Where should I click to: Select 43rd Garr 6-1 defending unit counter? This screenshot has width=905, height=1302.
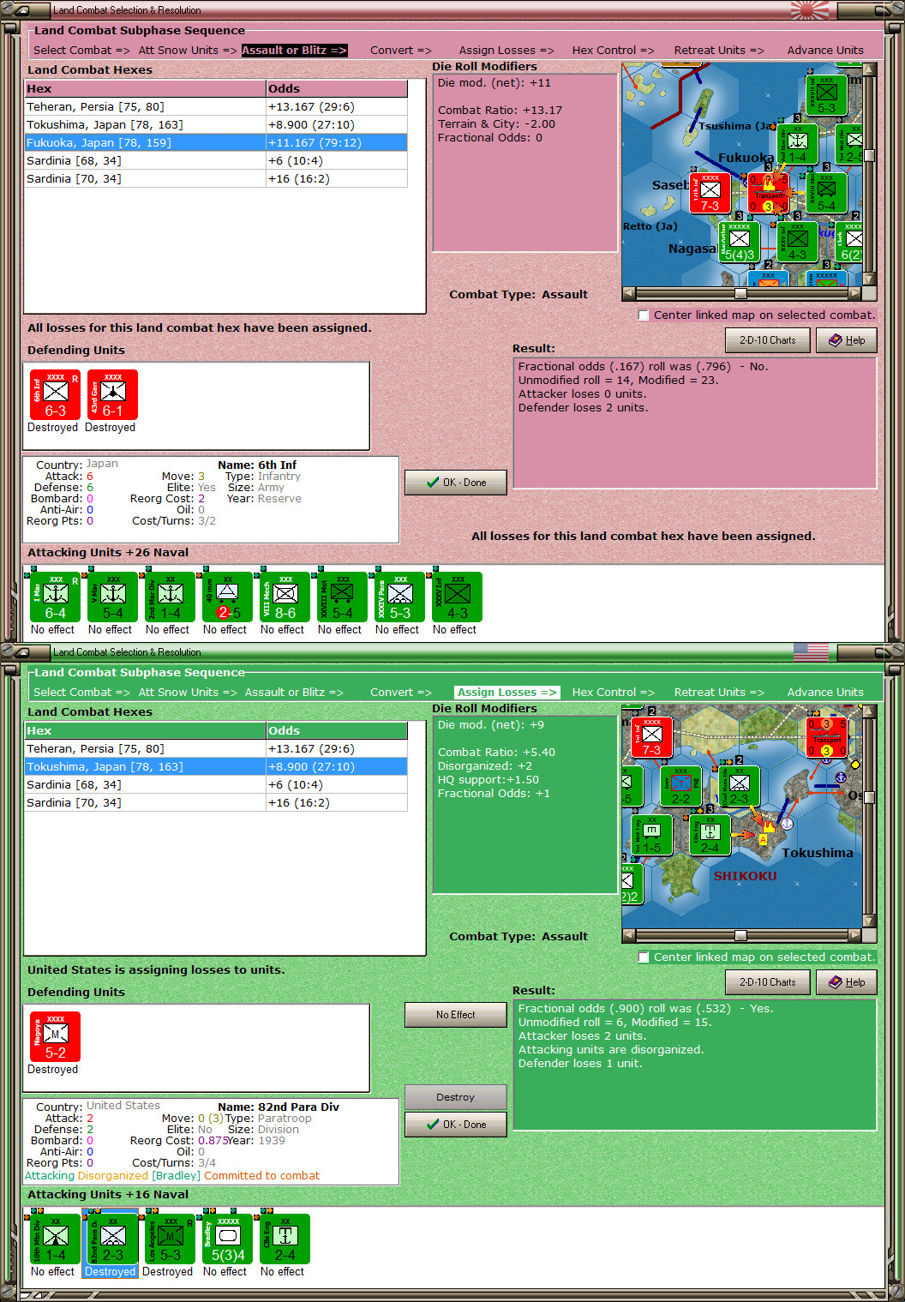click(112, 394)
